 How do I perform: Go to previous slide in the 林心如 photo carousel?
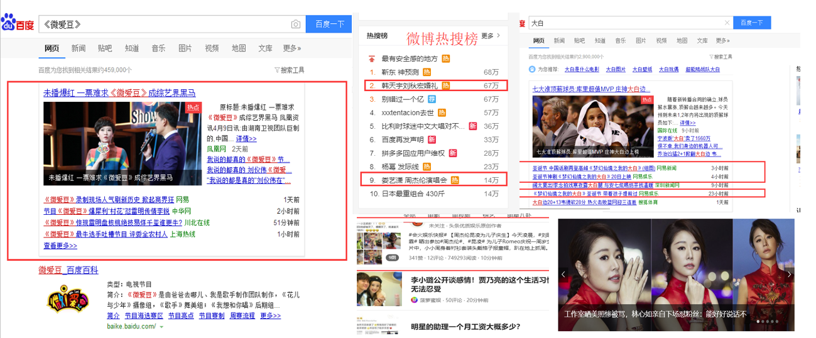pyautogui.click(x=563, y=275)
